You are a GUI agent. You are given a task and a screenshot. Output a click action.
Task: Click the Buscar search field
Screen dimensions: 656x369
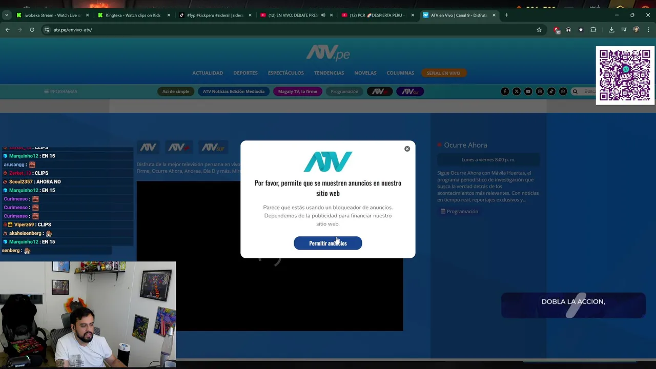588,91
